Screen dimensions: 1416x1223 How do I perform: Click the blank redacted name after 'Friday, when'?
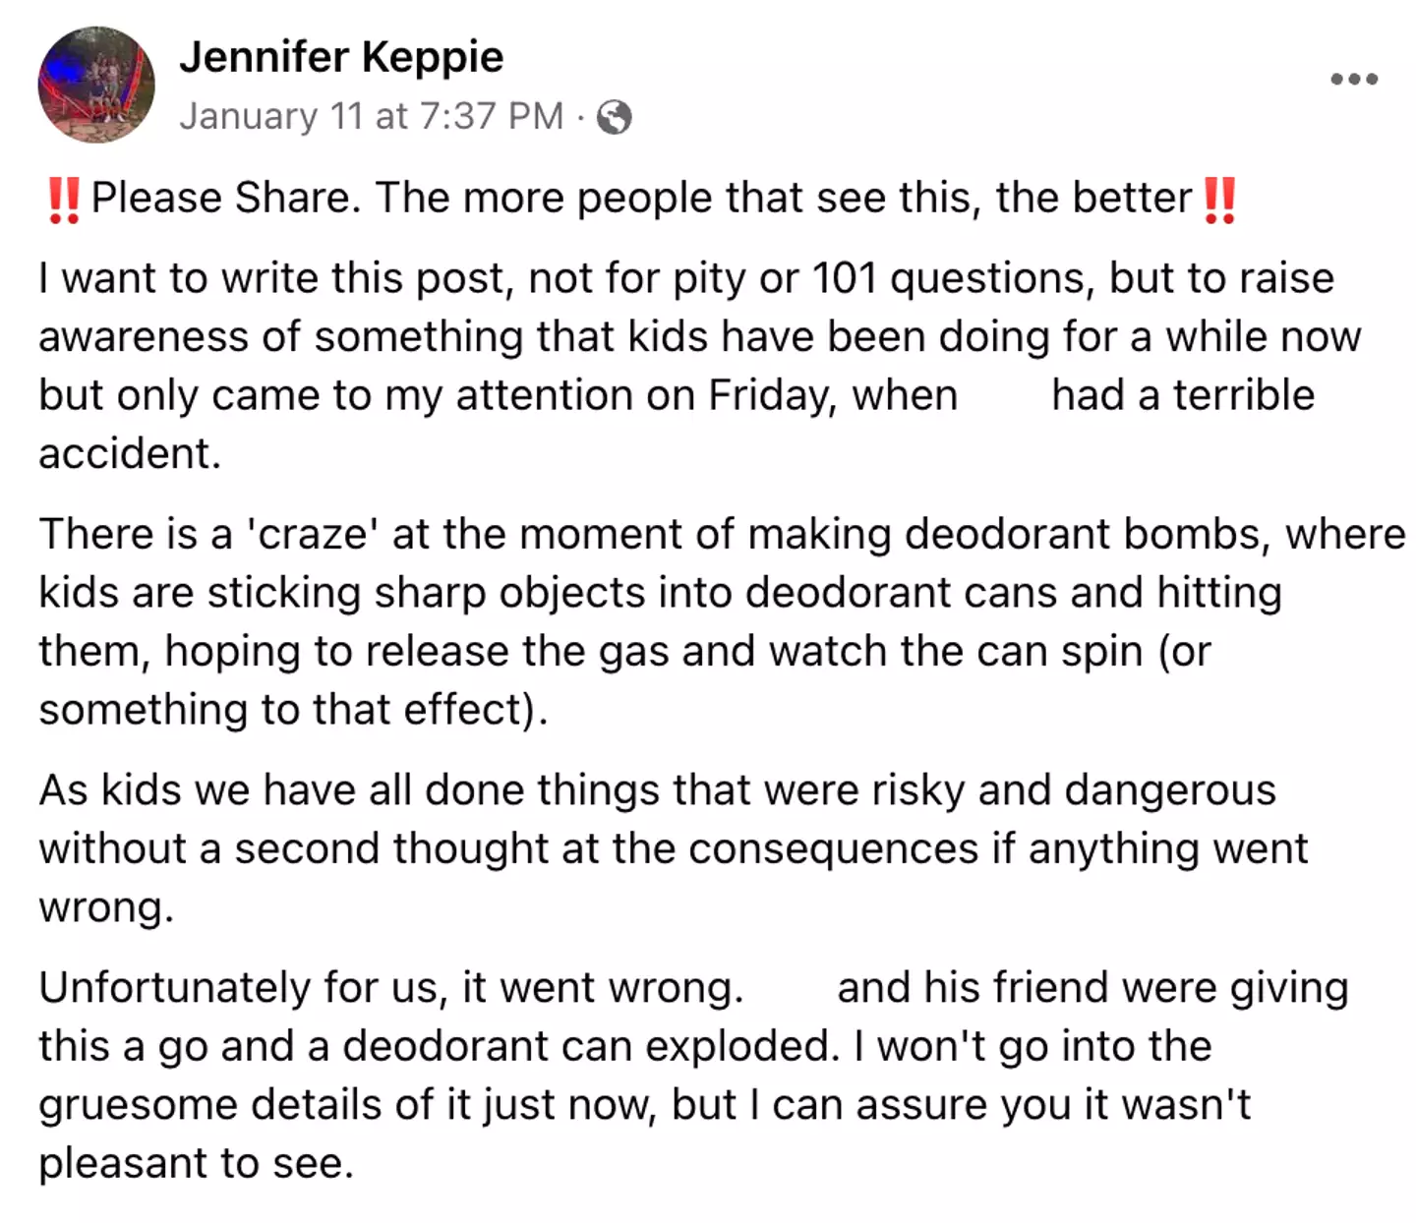point(1004,395)
